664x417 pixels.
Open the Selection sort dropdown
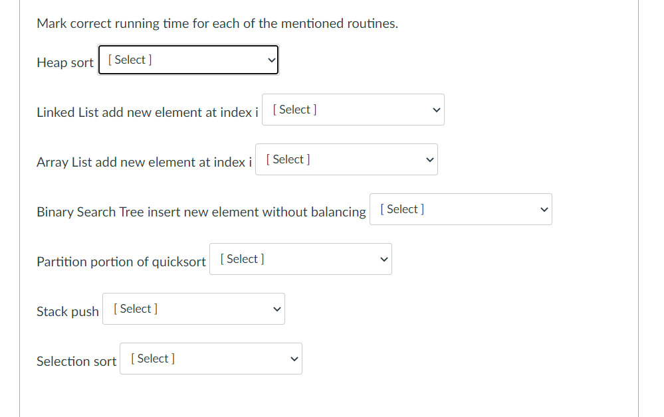pos(211,359)
